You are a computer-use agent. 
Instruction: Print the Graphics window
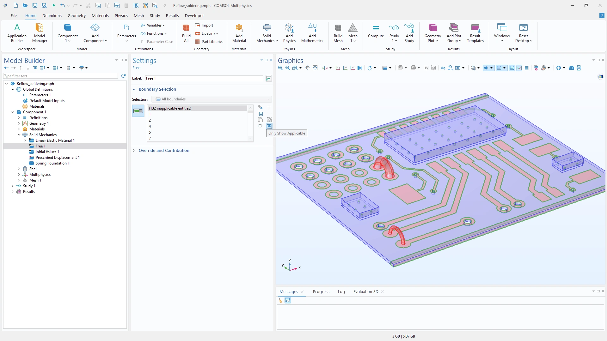pos(579,68)
